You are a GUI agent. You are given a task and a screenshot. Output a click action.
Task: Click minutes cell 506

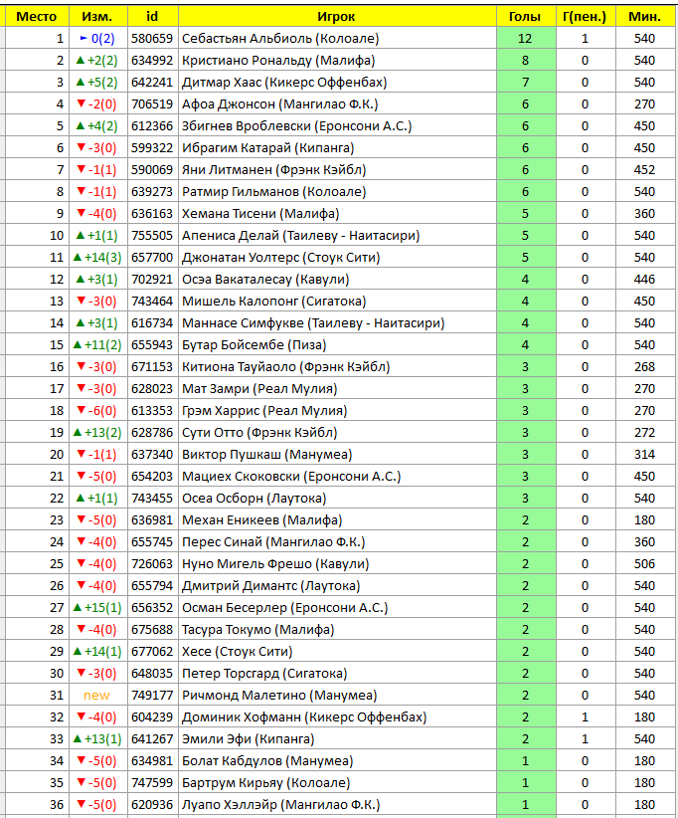(x=644, y=564)
